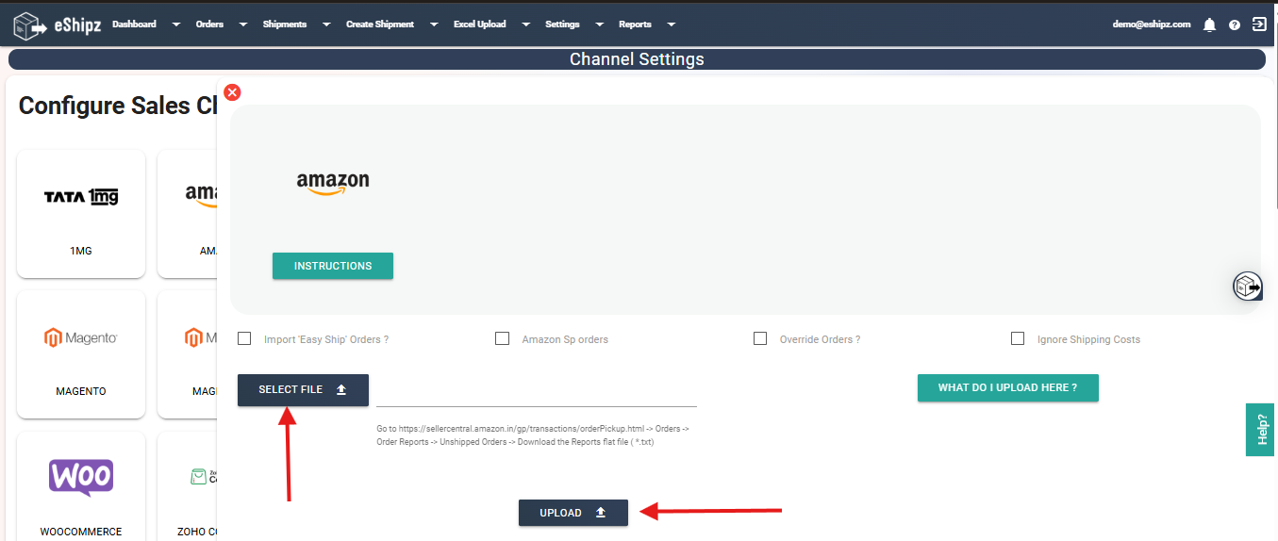Screen dimensions: 1278x541
Task: Open the Orders menu
Action: coord(209,25)
